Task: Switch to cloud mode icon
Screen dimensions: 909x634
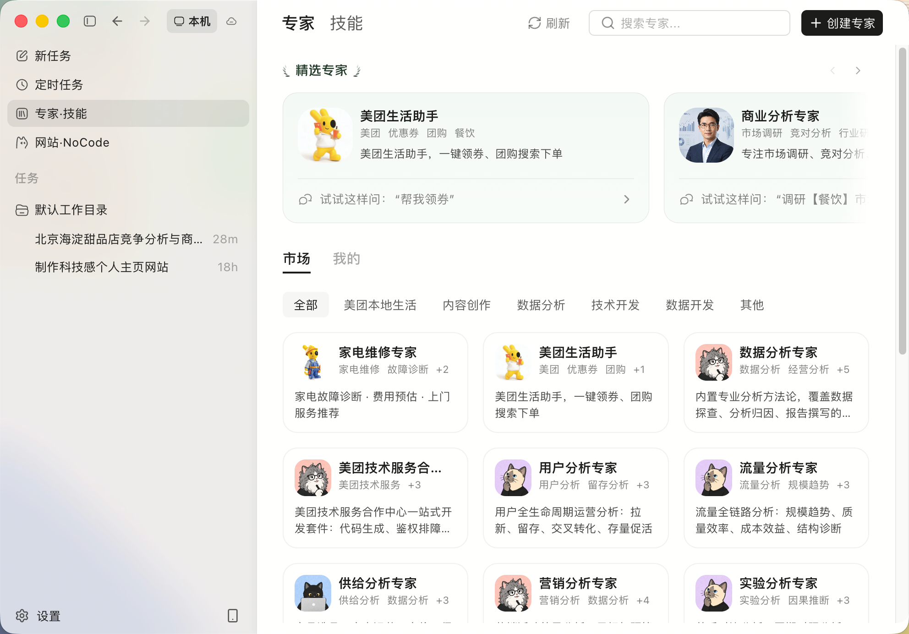Action: [x=231, y=21]
